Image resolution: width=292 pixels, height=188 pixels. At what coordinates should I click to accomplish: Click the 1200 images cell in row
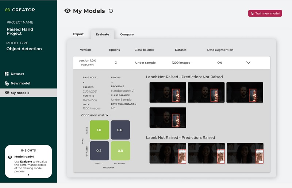tap(181, 63)
